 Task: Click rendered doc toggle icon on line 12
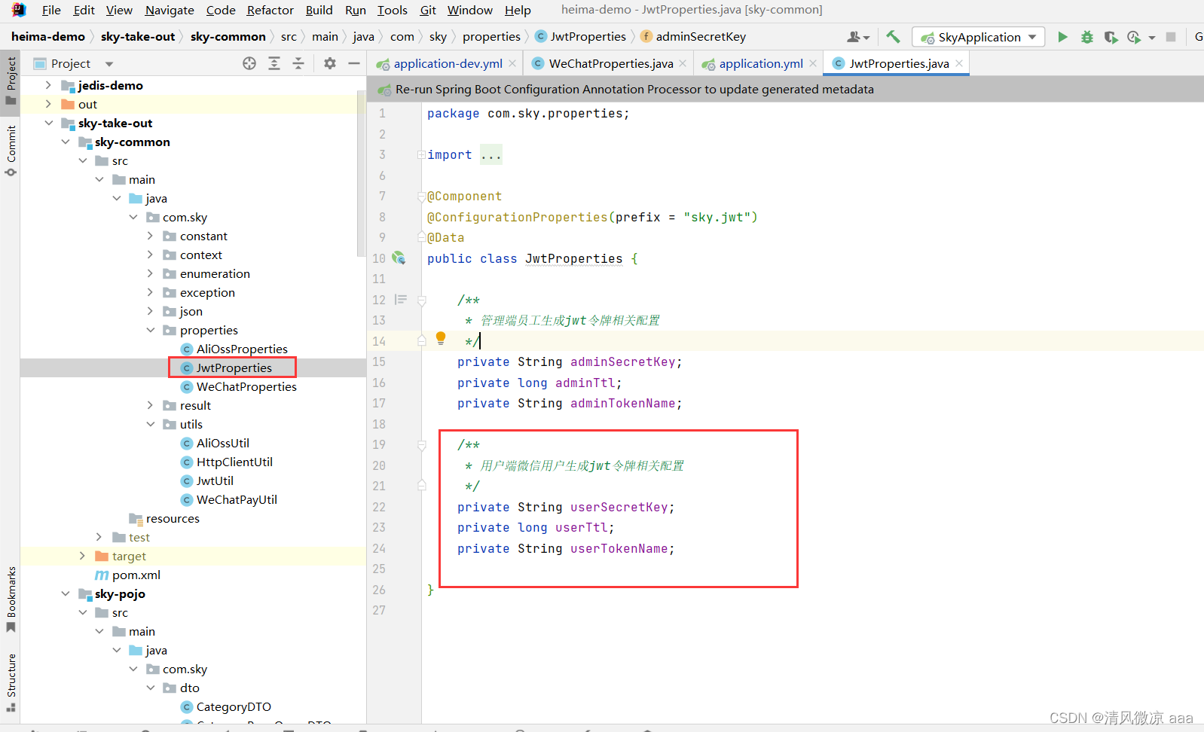(x=401, y=300)
